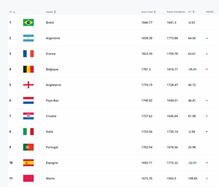Click the green up arrow for Argentine
The height and width of the screenshot is (187, 219).
[x=207, y=38]
